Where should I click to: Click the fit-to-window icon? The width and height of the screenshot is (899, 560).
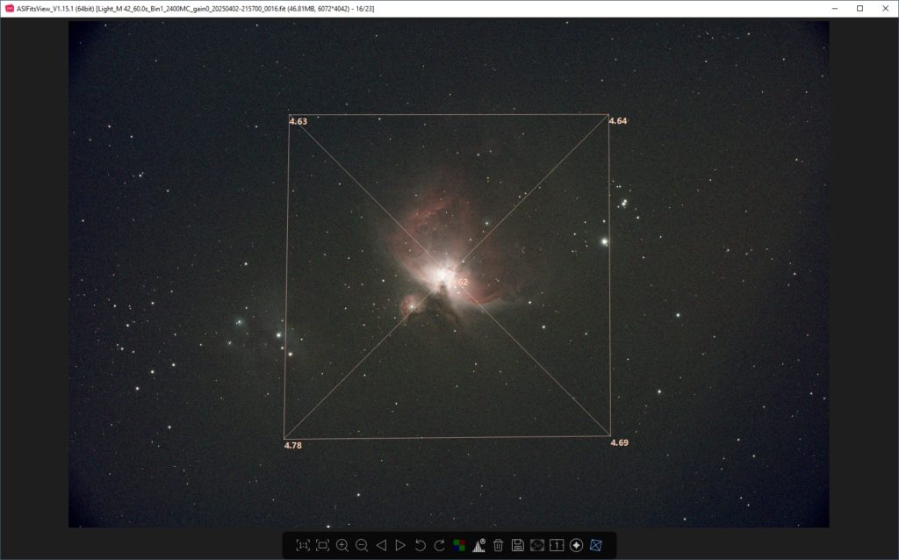tap(322, 545)
